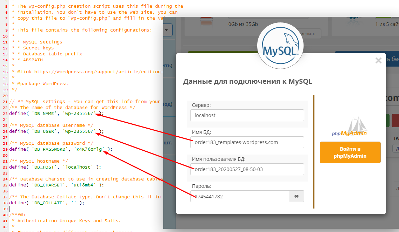Image resolution: width=399 pixels, height=232 pixels.
Task: Click the phpMyAdmin sailboat logo
Action: tap(349, 127)
